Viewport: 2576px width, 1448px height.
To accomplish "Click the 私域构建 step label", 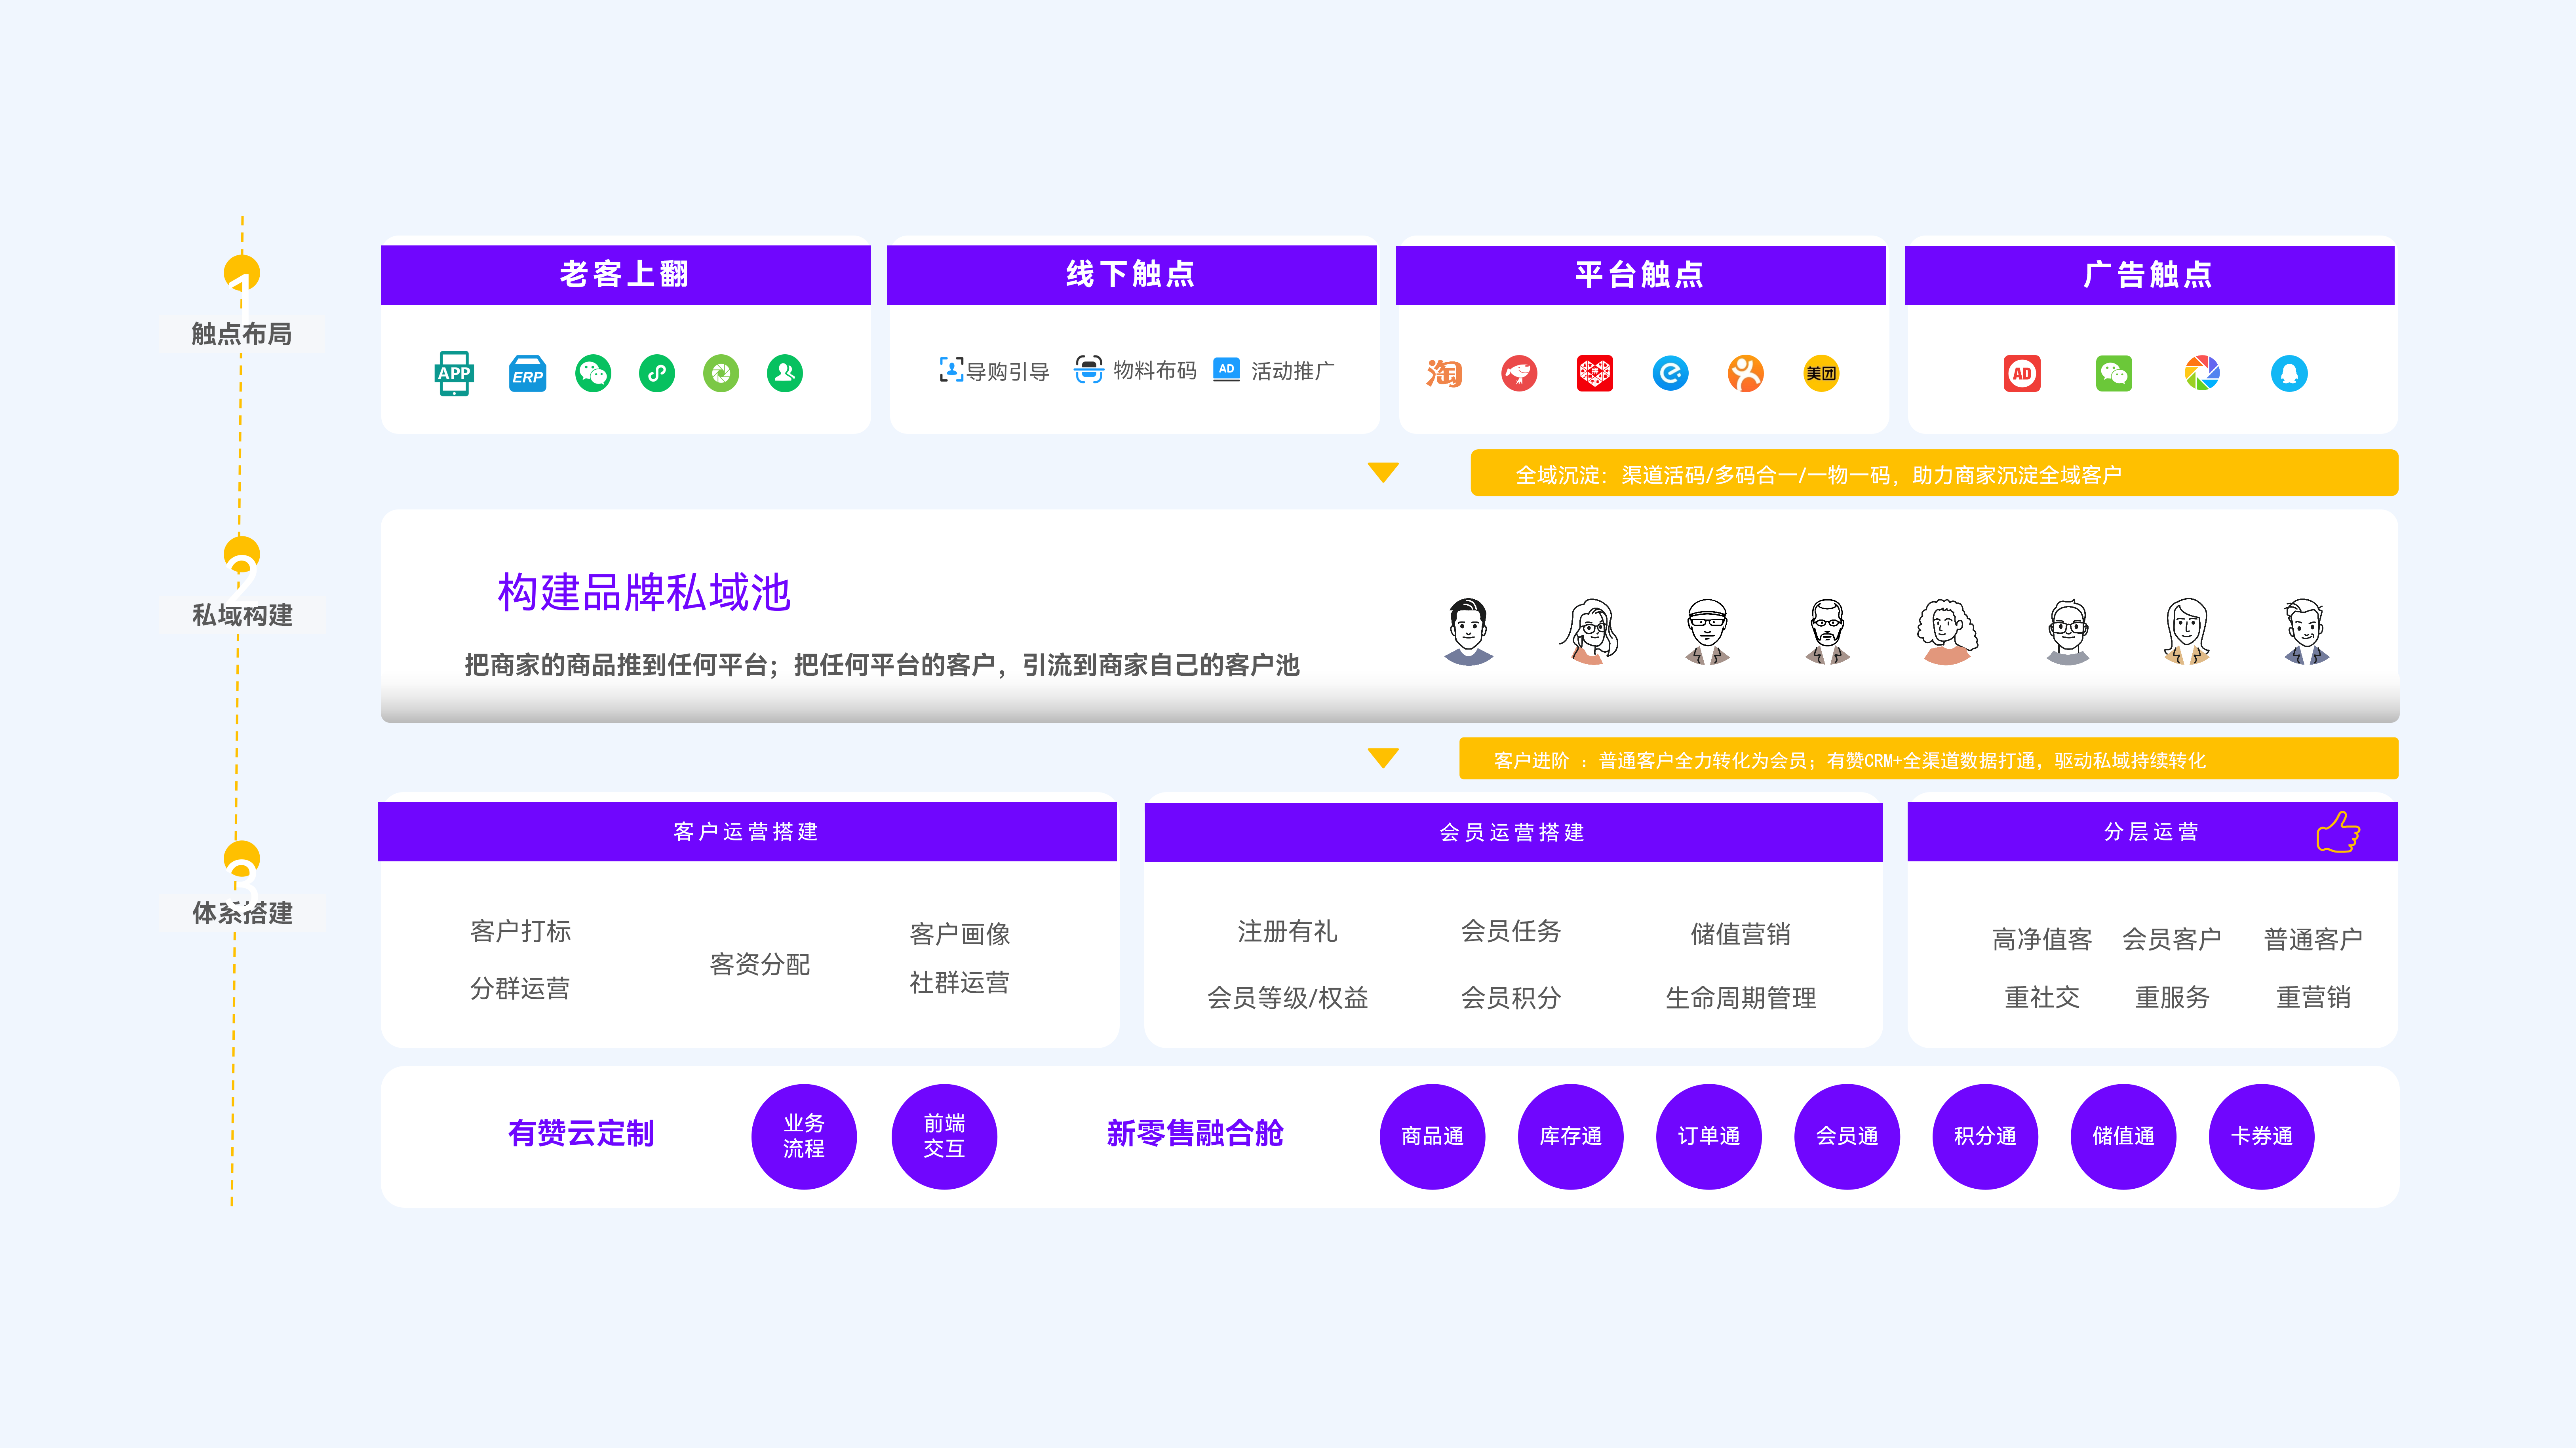I will pos(242,615).
